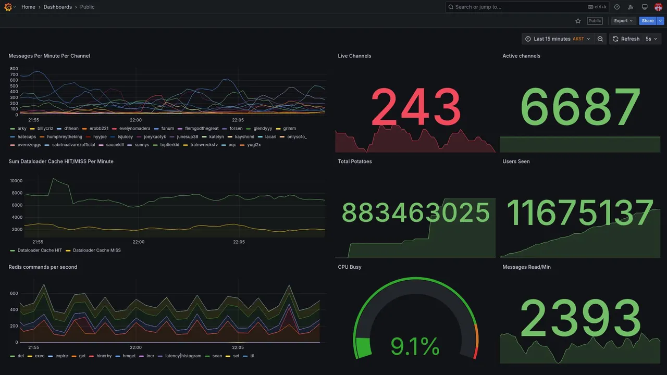667x375 pixels.
Task: Open the news feed RSS icon
Action: click(x=631, y=7)
